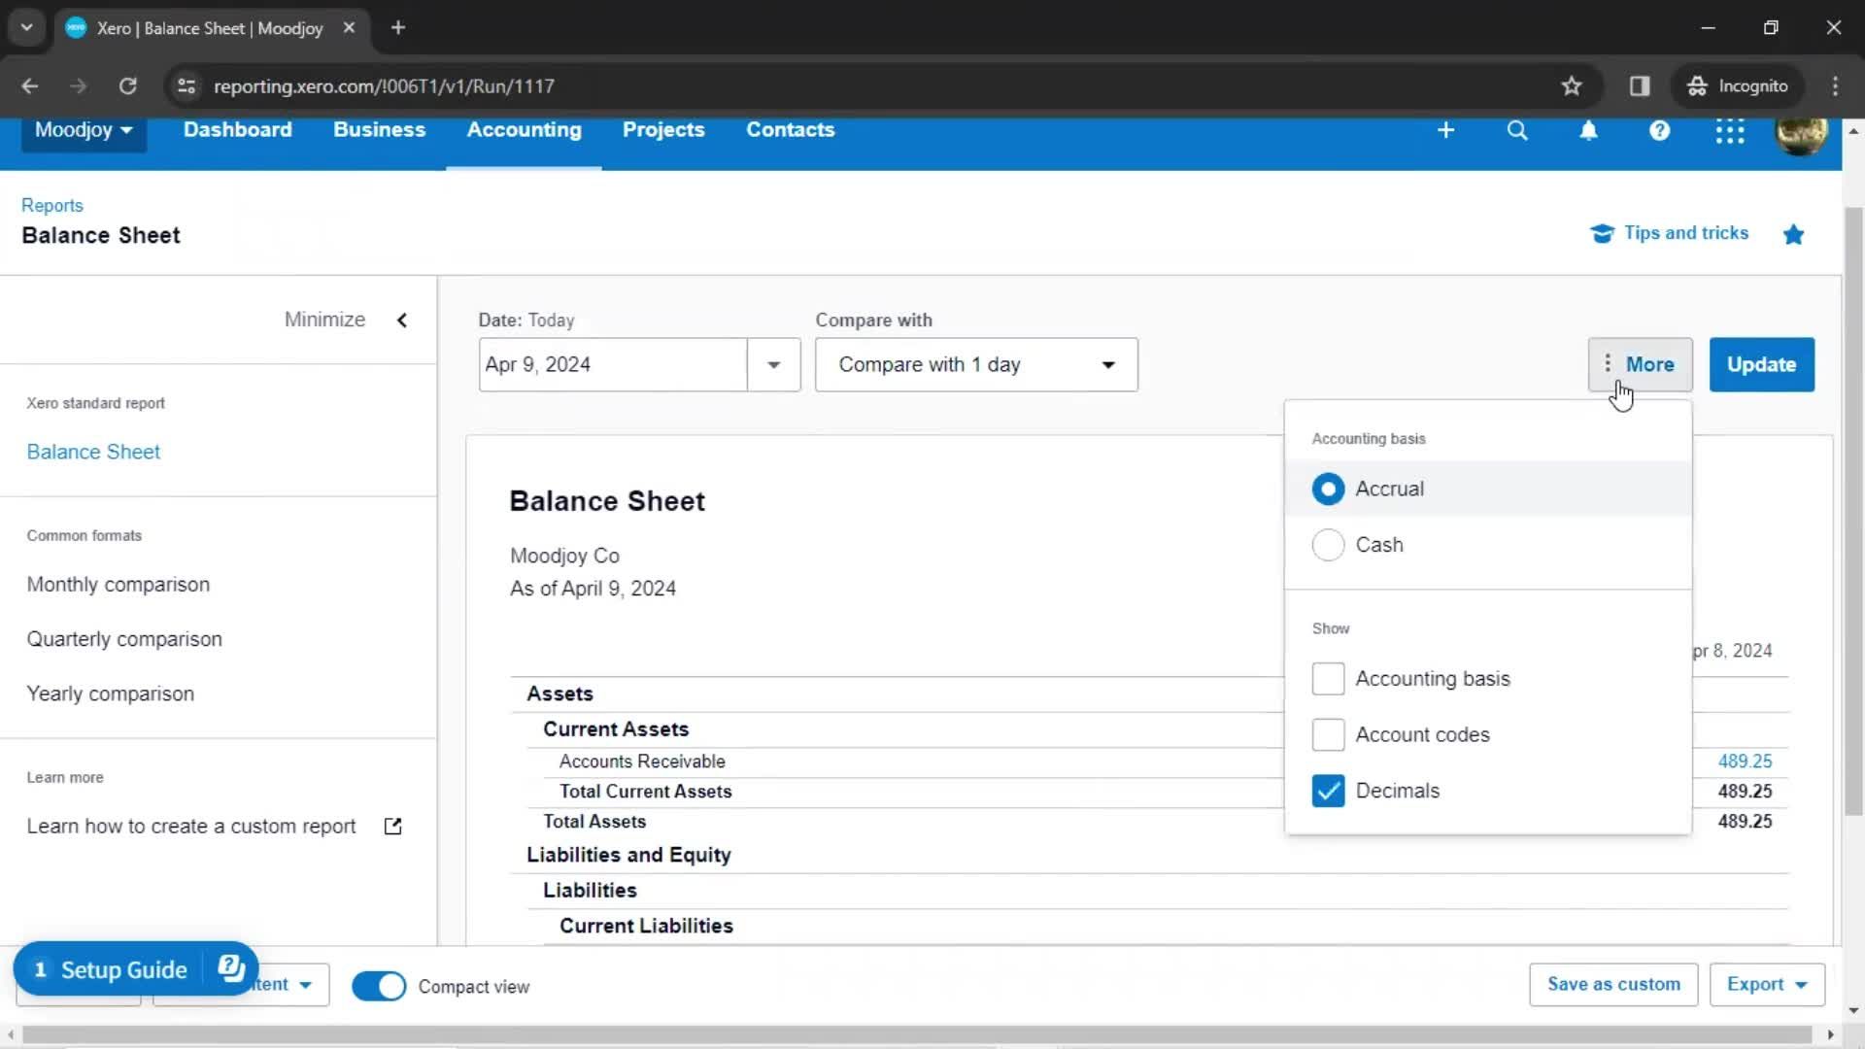1865x1049 pixels.
Task: Open the Contacts menu
Action: click(x=790, y=129)
